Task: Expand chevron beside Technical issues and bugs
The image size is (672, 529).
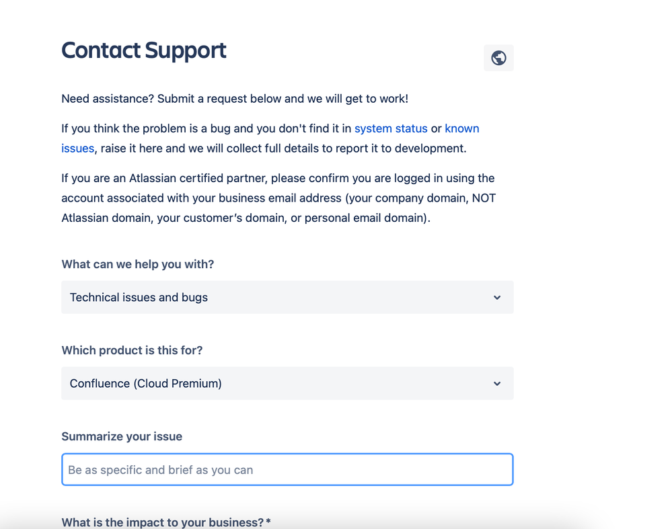Action: tap(496, 297)
